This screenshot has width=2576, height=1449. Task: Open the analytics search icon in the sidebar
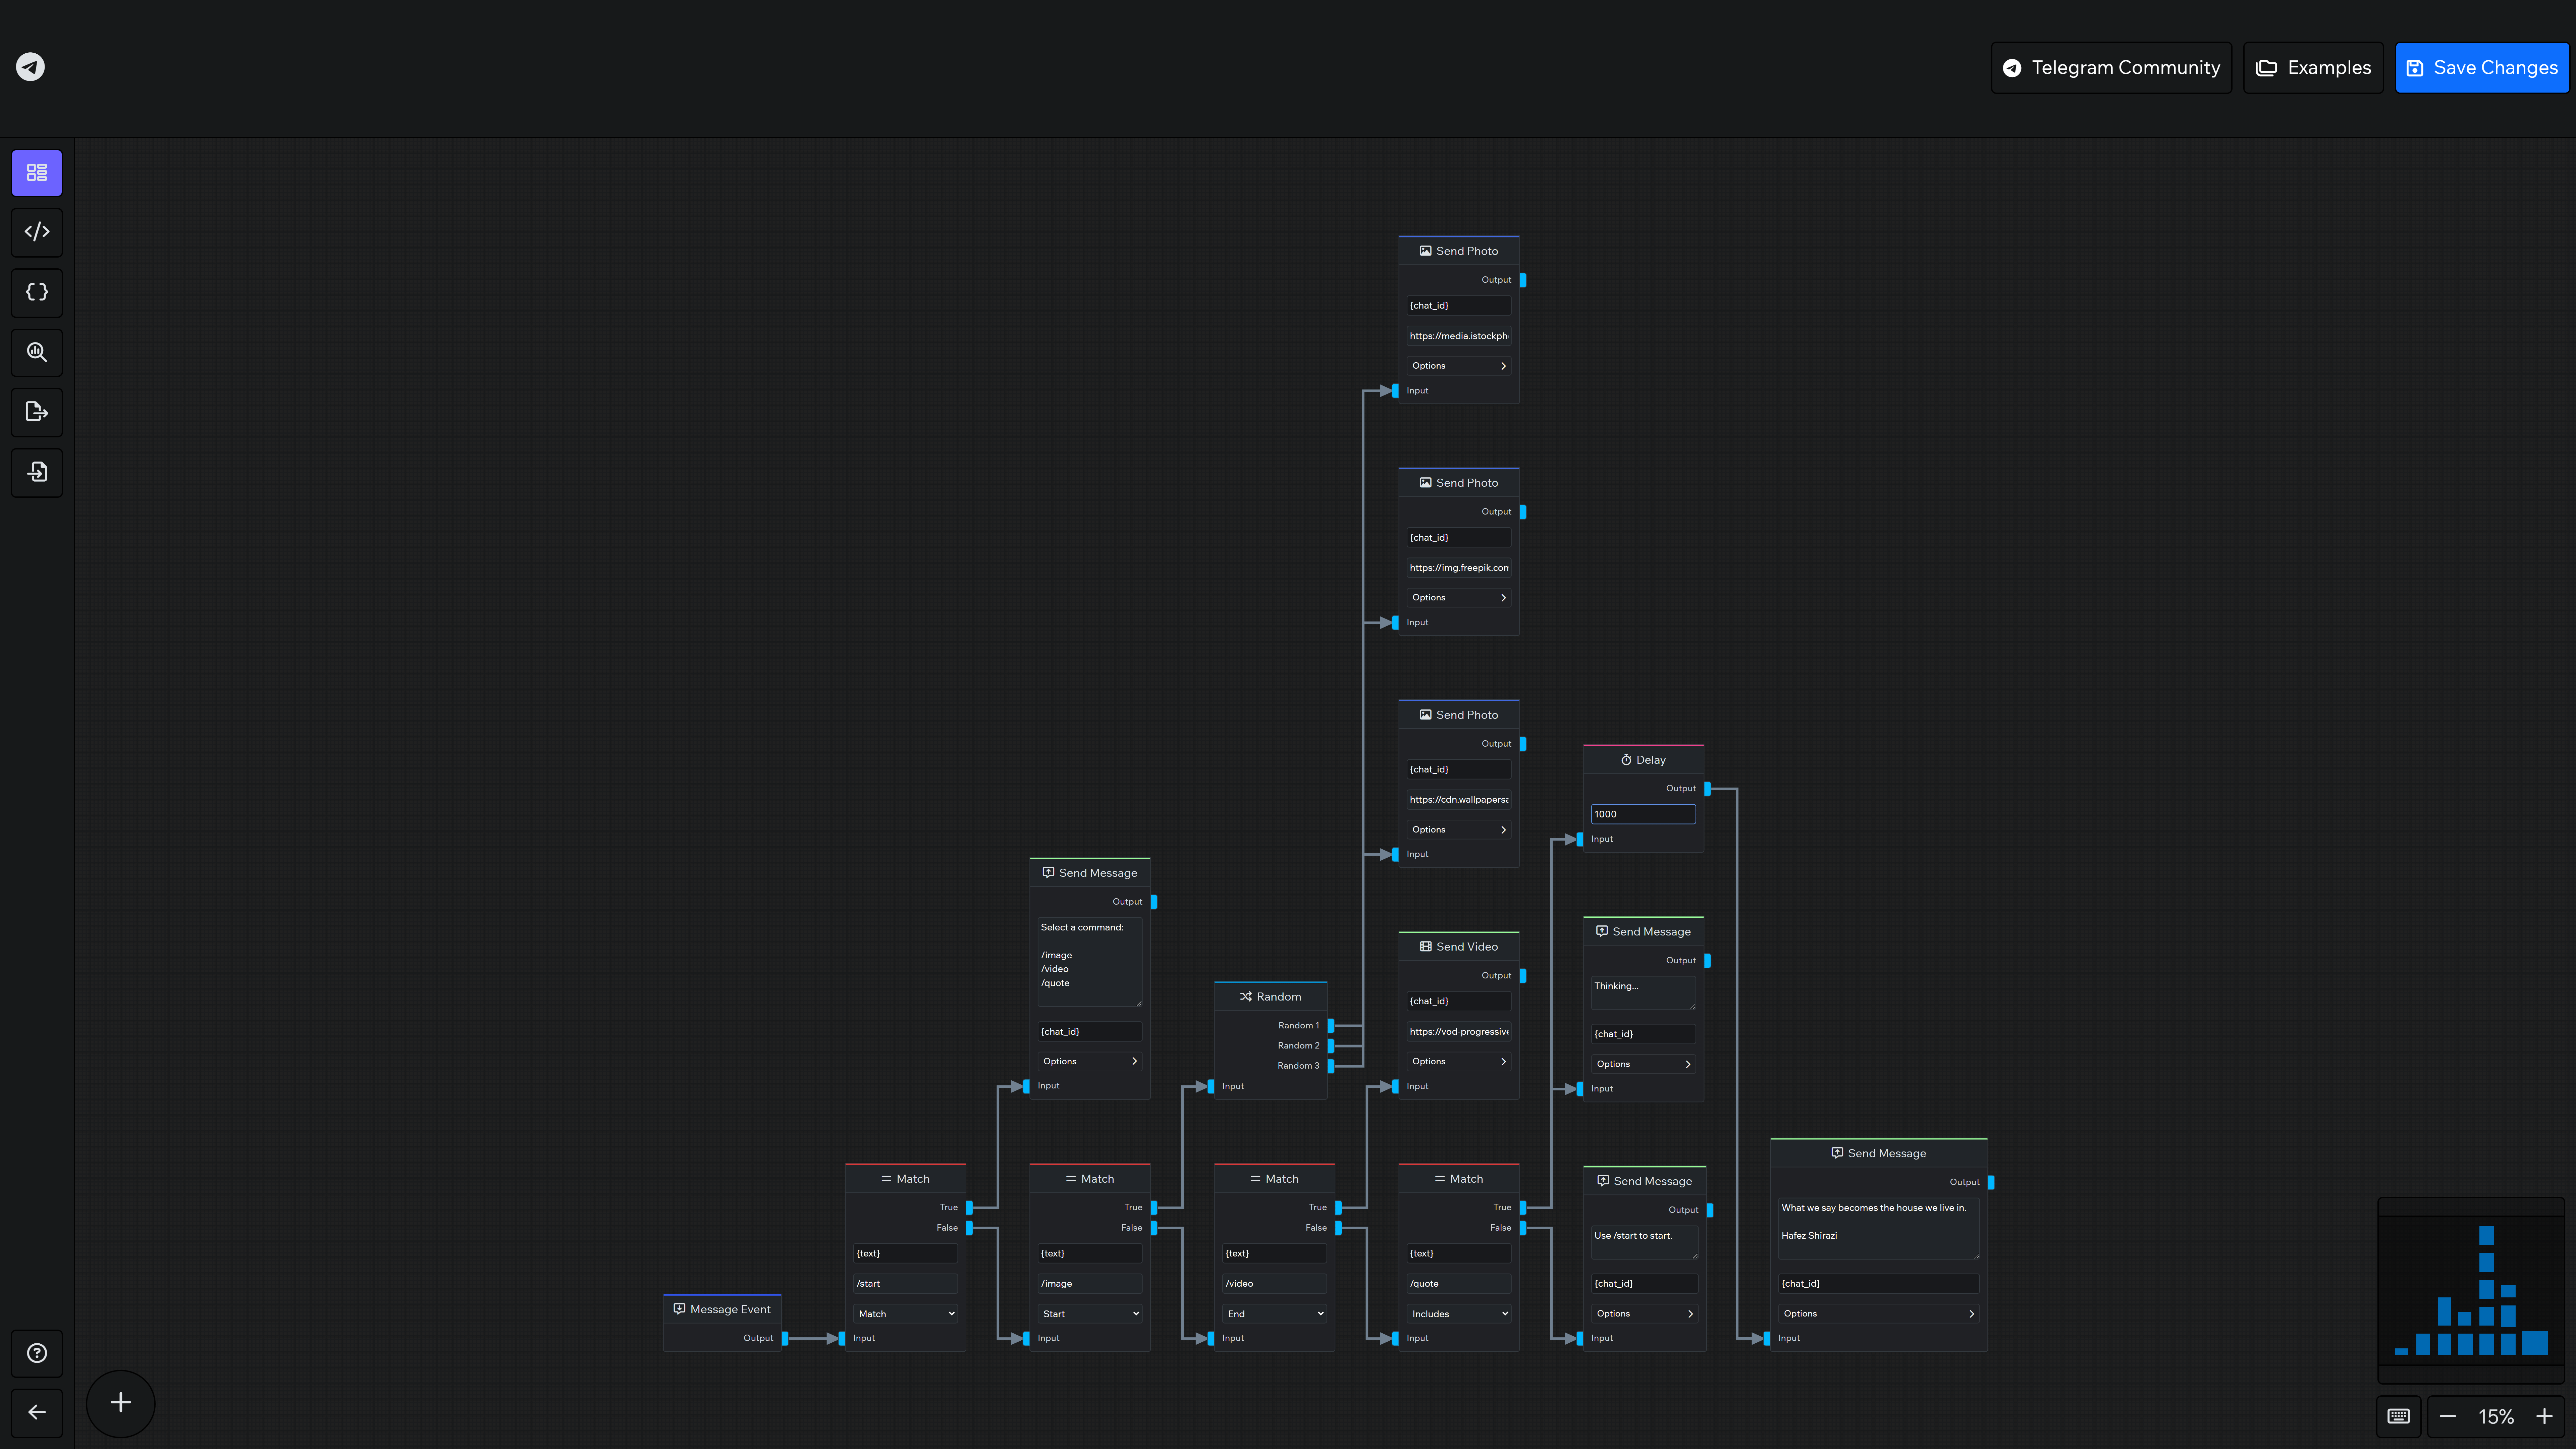[x=37, y=352]
